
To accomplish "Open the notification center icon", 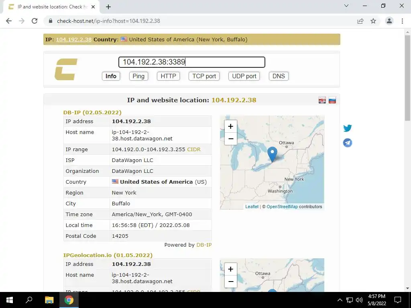I will [x=398, y=300].
